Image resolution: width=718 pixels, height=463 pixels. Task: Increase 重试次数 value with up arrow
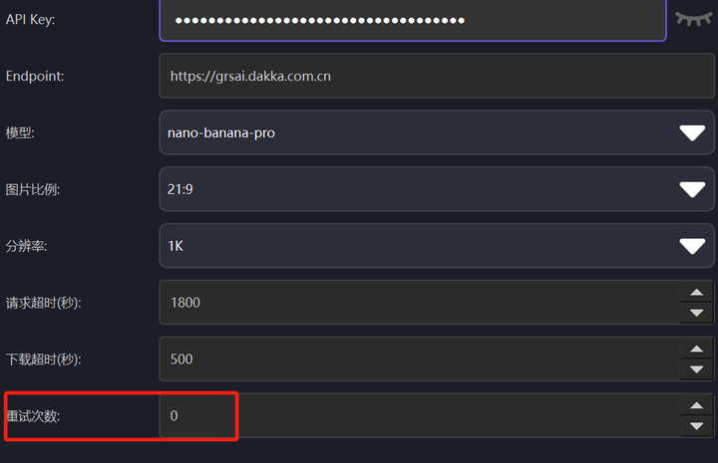(x=696, y=405)
